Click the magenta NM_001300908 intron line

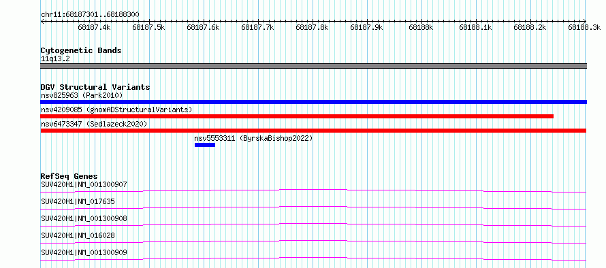click(313, 224)
